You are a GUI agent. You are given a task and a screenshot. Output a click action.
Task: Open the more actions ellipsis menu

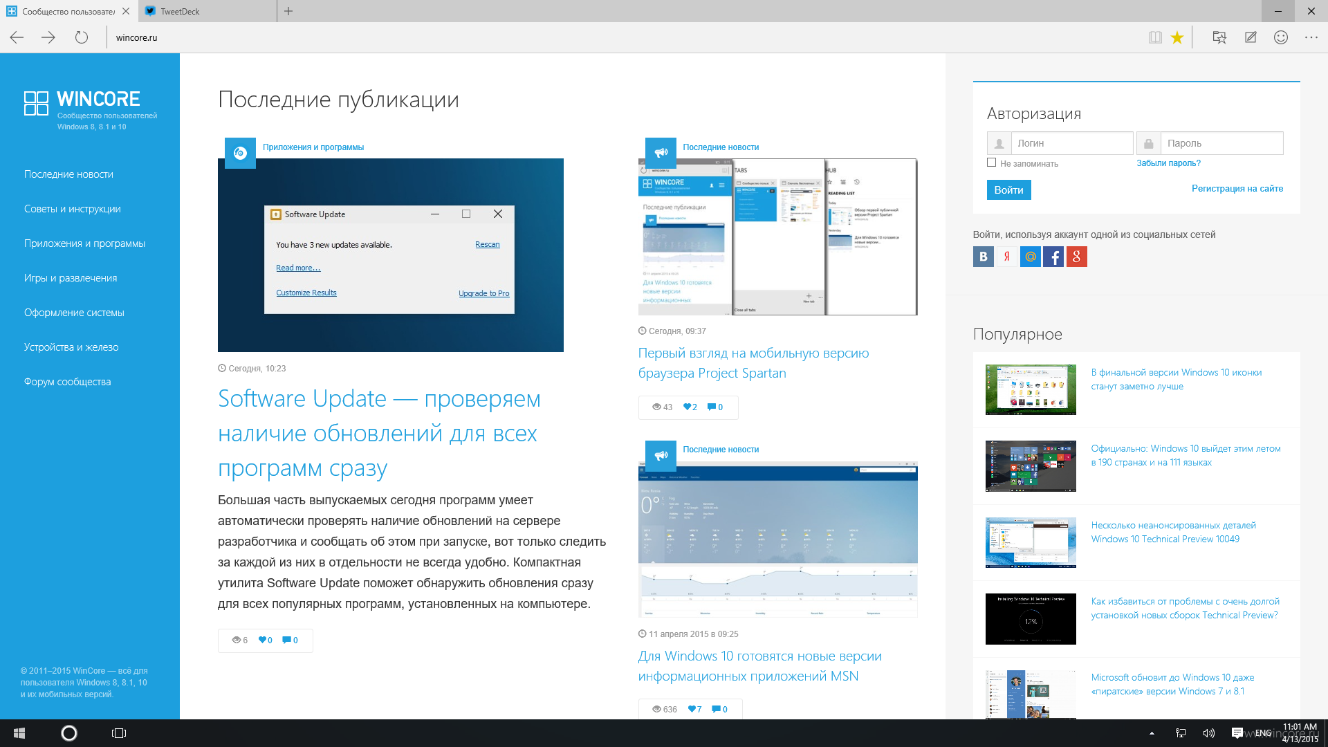pyautogui.click(x=1311, y=37)
